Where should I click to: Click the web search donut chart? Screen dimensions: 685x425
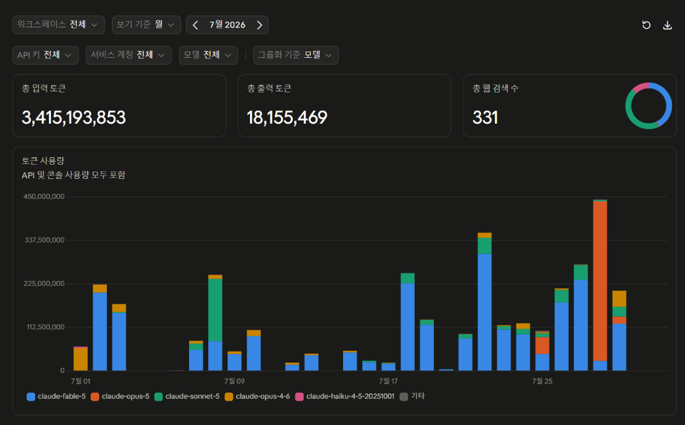648,106
